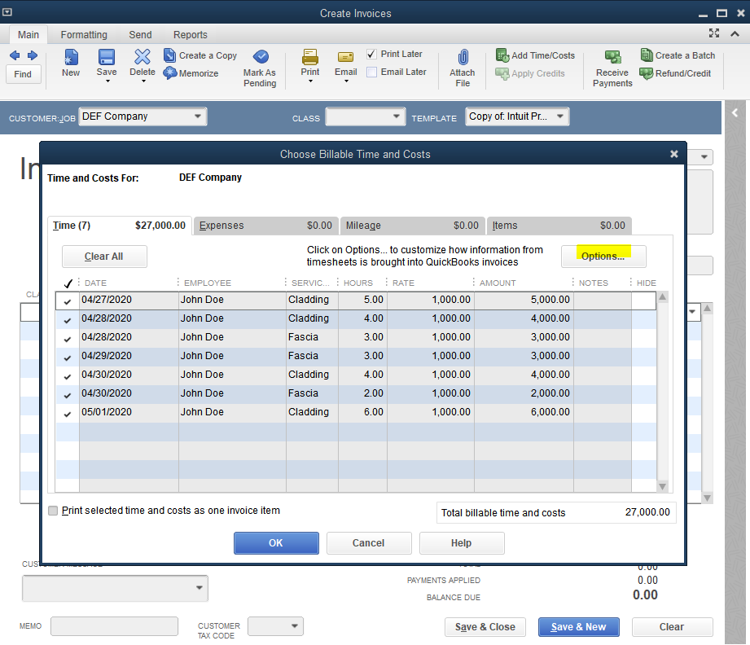750x645 pixels.
Task: Check the Email Later checkbox
Action: 371,72
